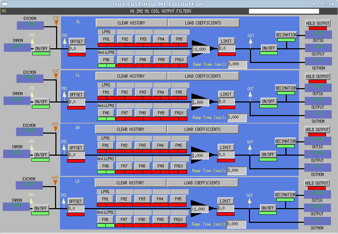Enable FM3 filter module in LL row
This screenshot has width=338, height=234.
click(x=143, y=92)
